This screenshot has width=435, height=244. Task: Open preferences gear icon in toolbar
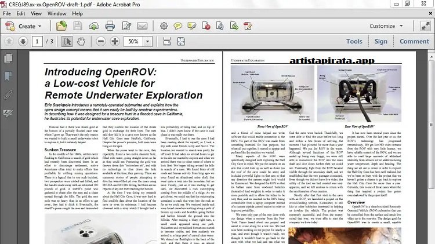click(164, 26)
